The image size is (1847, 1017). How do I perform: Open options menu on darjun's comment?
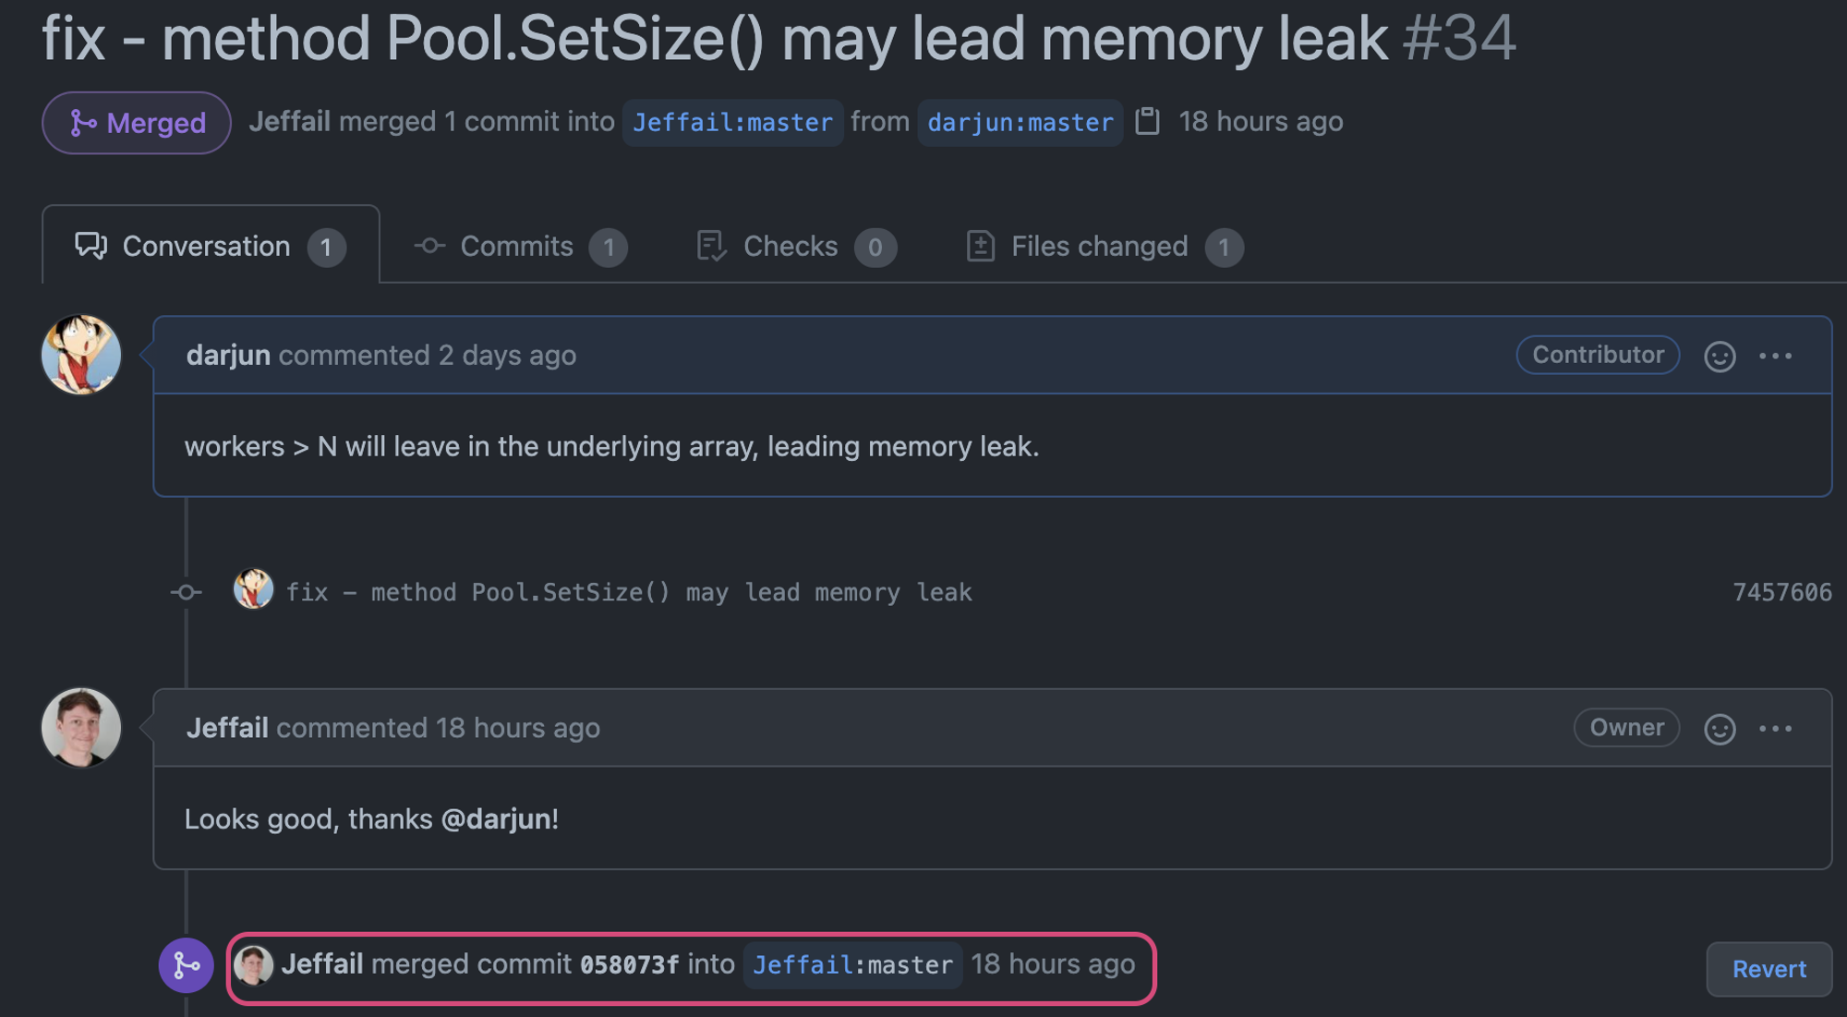tap(1775, 357)
